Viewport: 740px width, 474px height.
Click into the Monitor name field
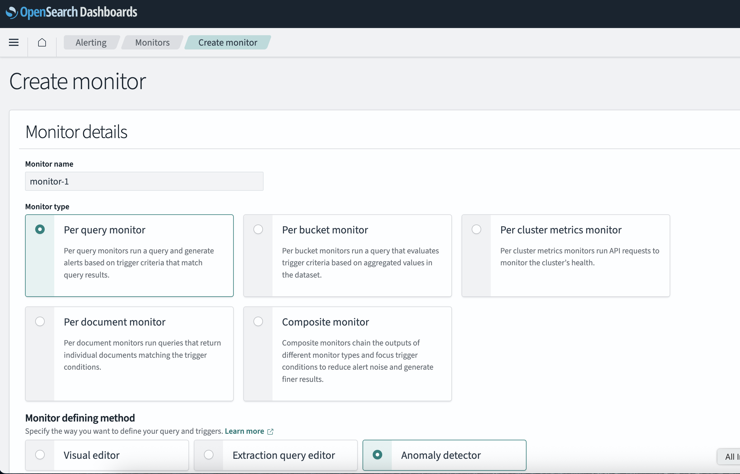pos(144,181)
